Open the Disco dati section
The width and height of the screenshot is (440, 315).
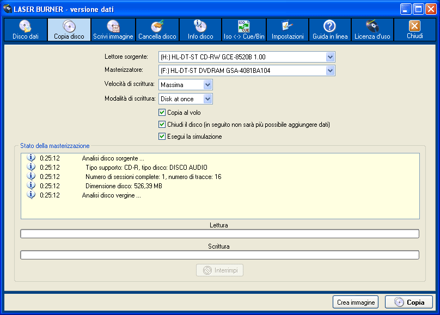pos(26,30)
